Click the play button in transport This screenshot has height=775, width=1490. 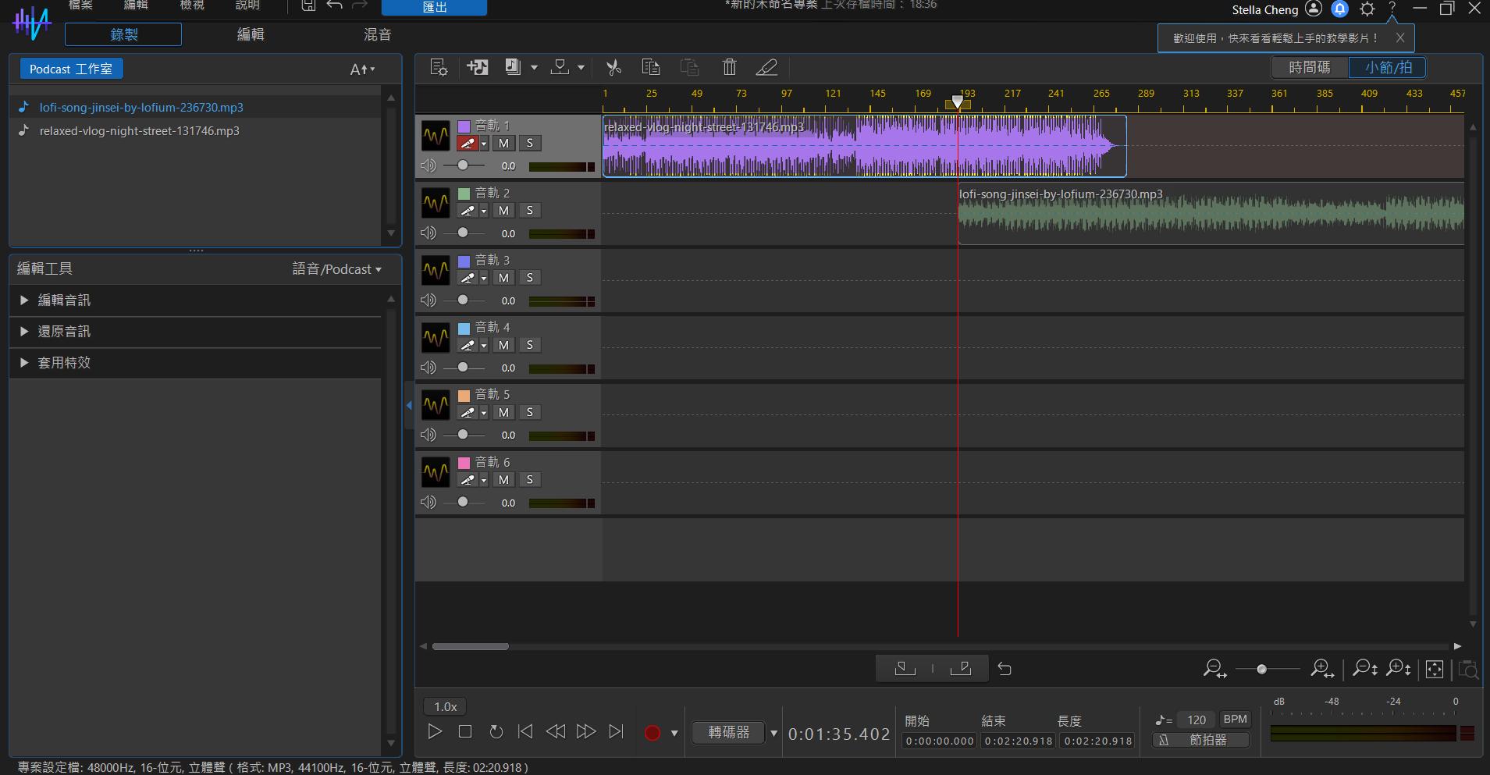click(x=435, y=731)
